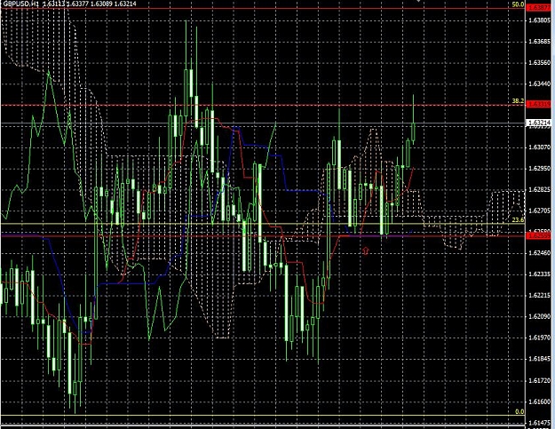
Task: Click price axis value 1.62335
Action: (539, 274)
